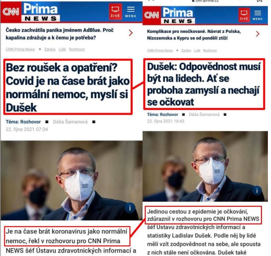Show photo info icon on right image
This screenshot has height=256, width=271.
257,191
